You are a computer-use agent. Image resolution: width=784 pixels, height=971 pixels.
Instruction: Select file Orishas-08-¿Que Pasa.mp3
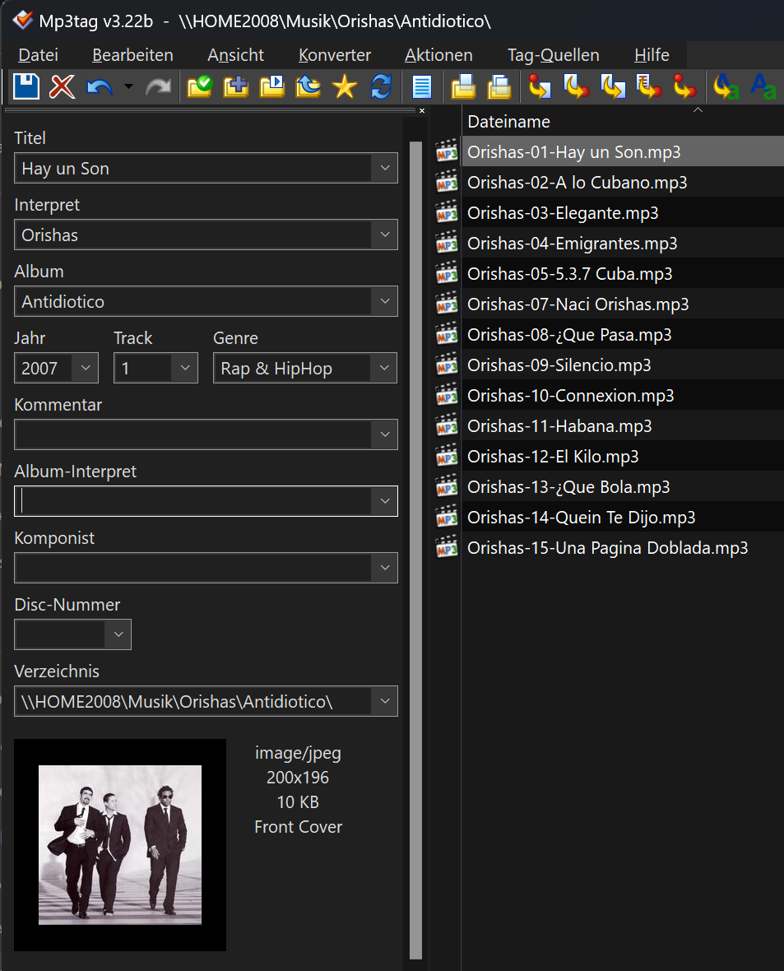point(569,334)
